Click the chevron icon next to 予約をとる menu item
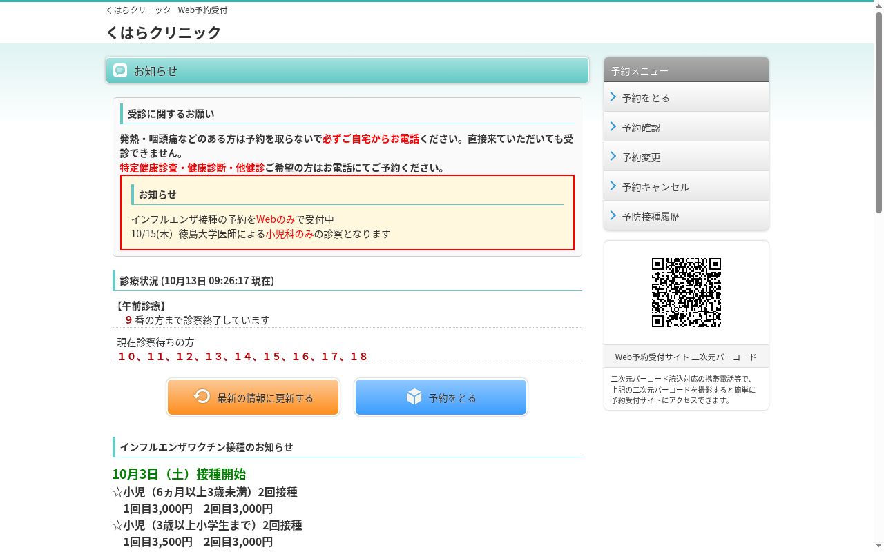This screenshot has height=552, width=884. [x=613, y=97]
